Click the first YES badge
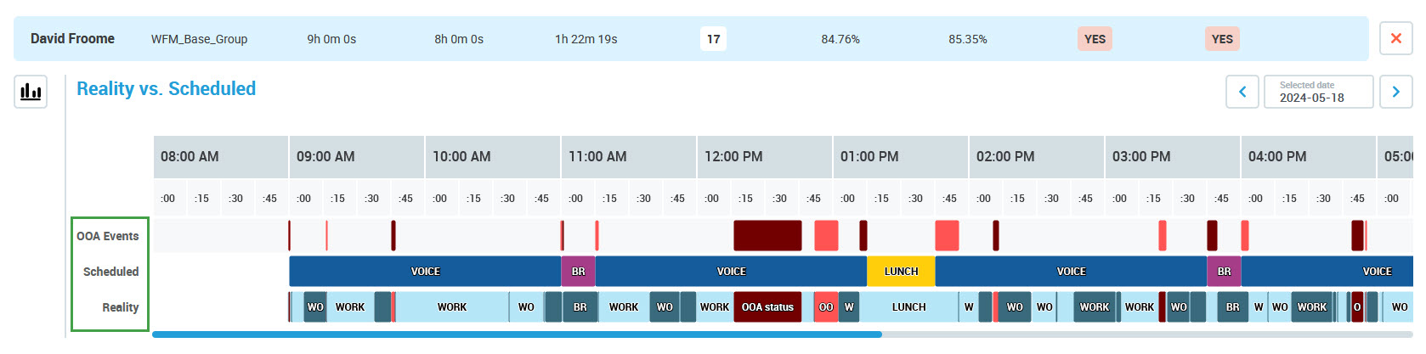 [1095, 39]
